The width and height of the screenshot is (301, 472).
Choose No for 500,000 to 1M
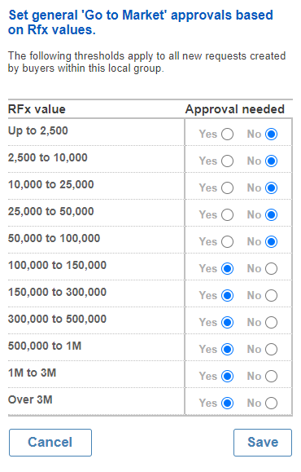[x=271, y=350]
